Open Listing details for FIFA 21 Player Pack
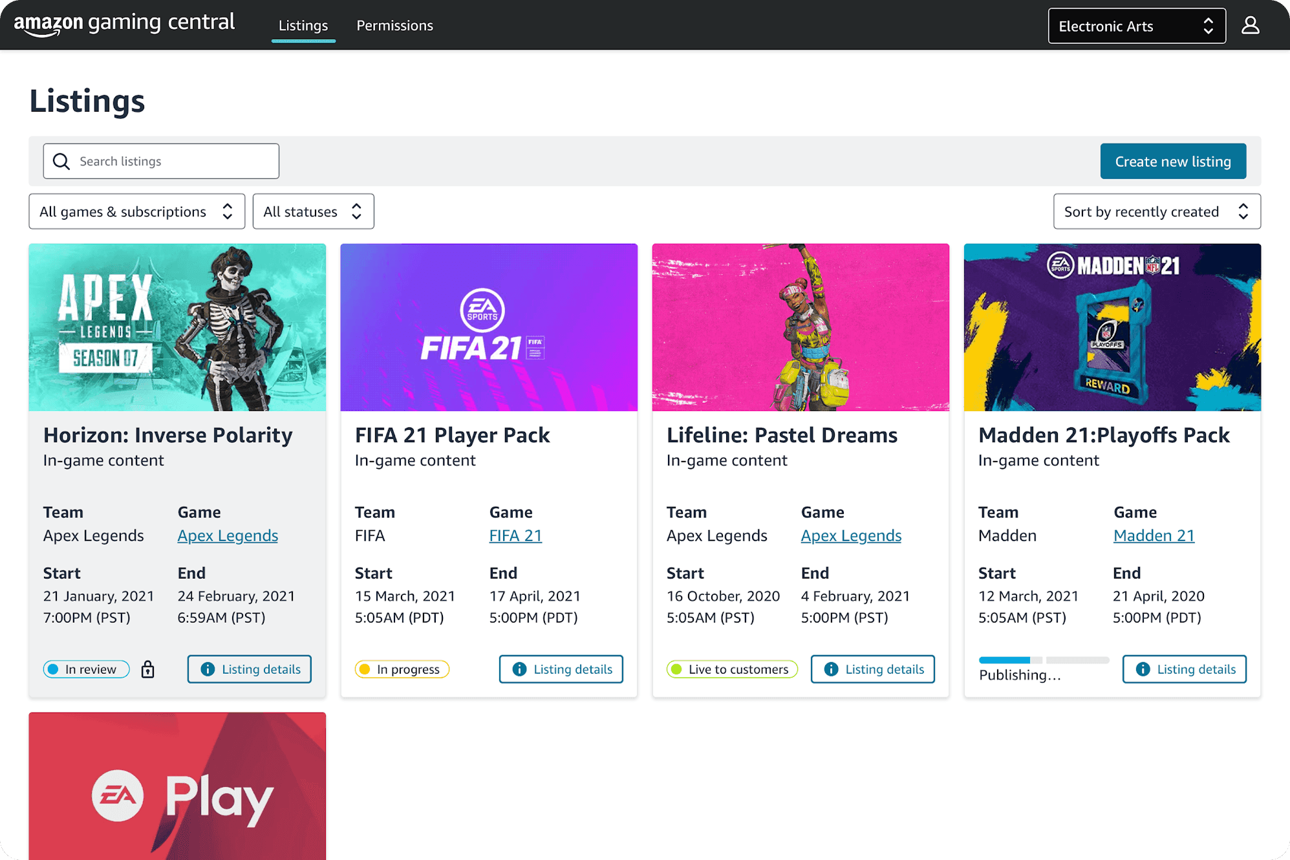The image size is (1290, 860). pyautogui.click(x=561, y=669)
